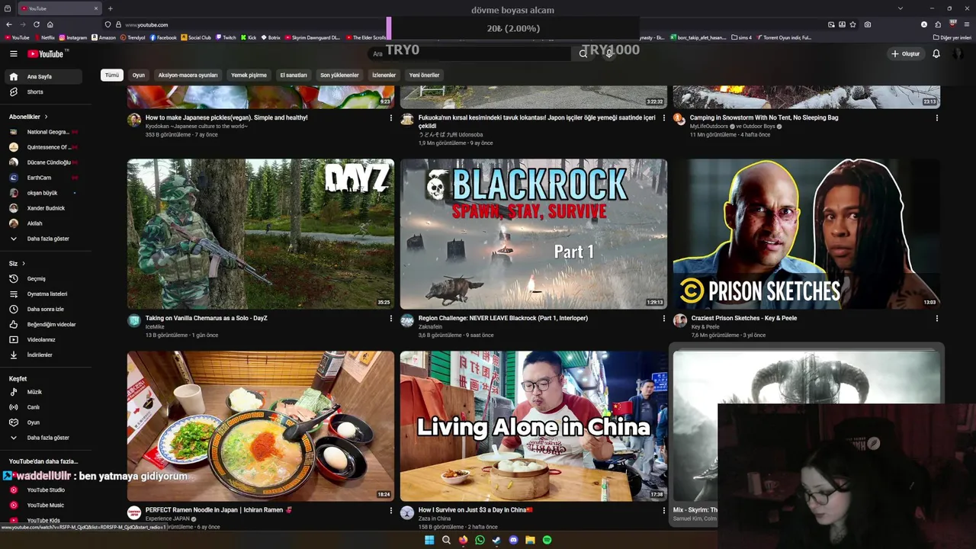
Task: Open Windows Start menu
Action: tap(429, 540)
